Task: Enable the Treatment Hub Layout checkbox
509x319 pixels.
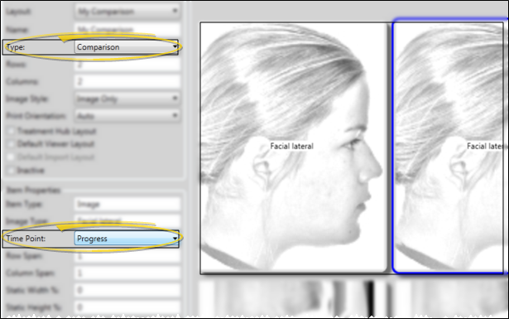Action: [x=12, y=131]
